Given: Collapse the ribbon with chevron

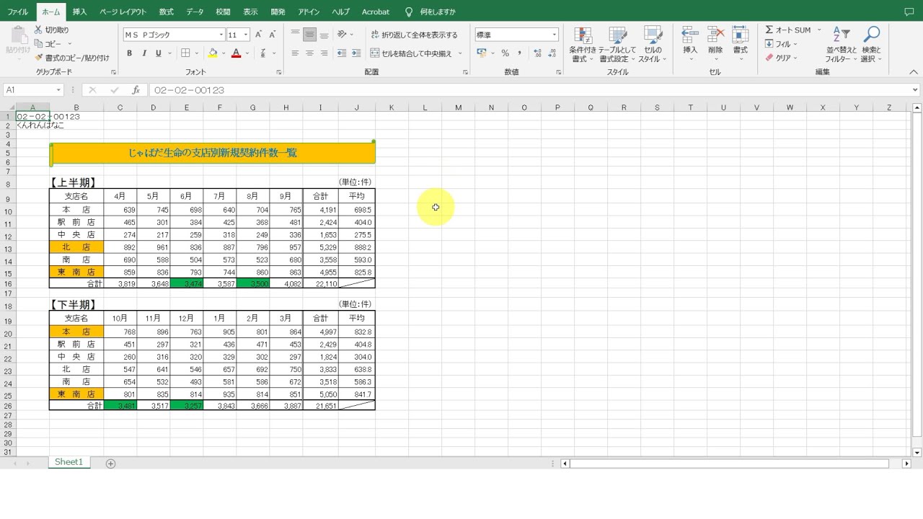Looking at the screenshot, I should (914, 73).
